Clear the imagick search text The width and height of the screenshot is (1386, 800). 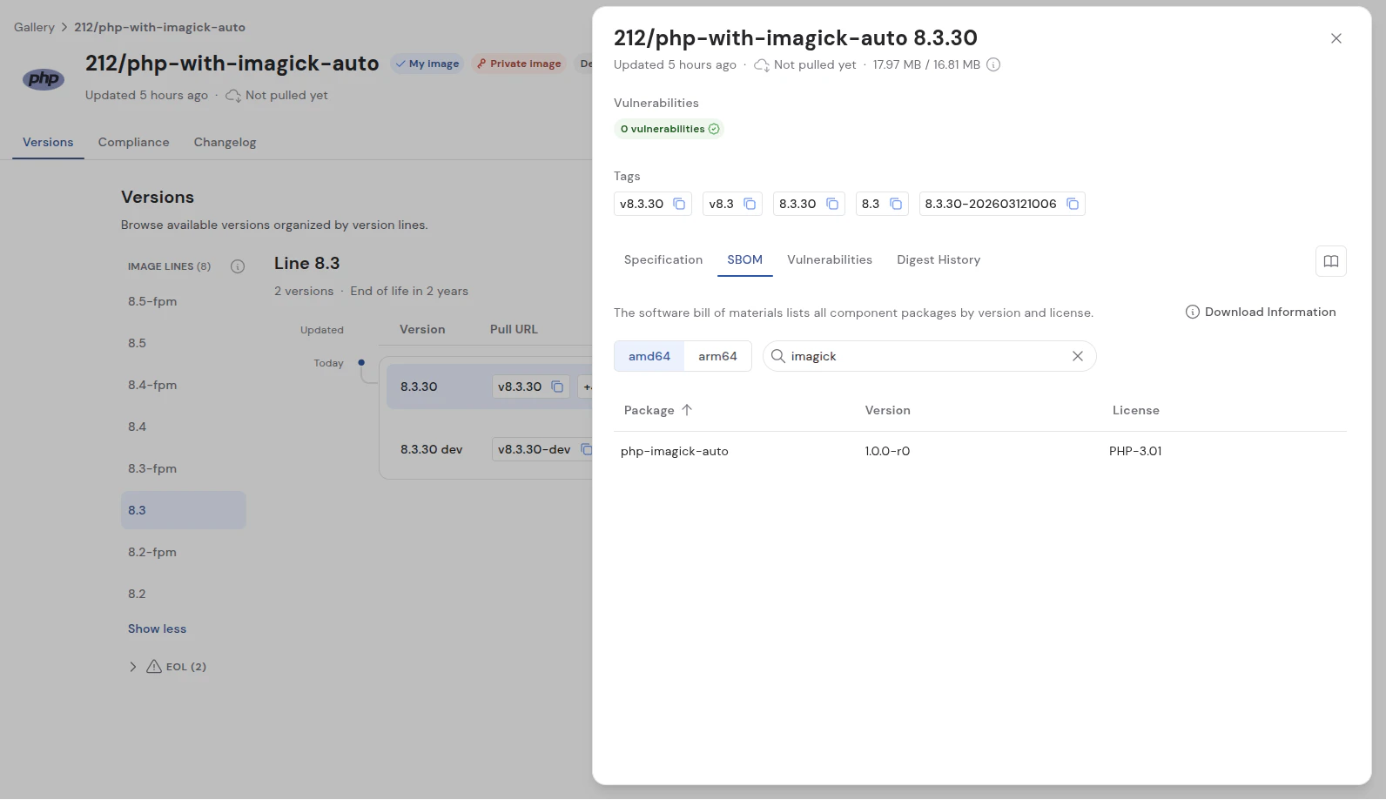click(1078, 356)
